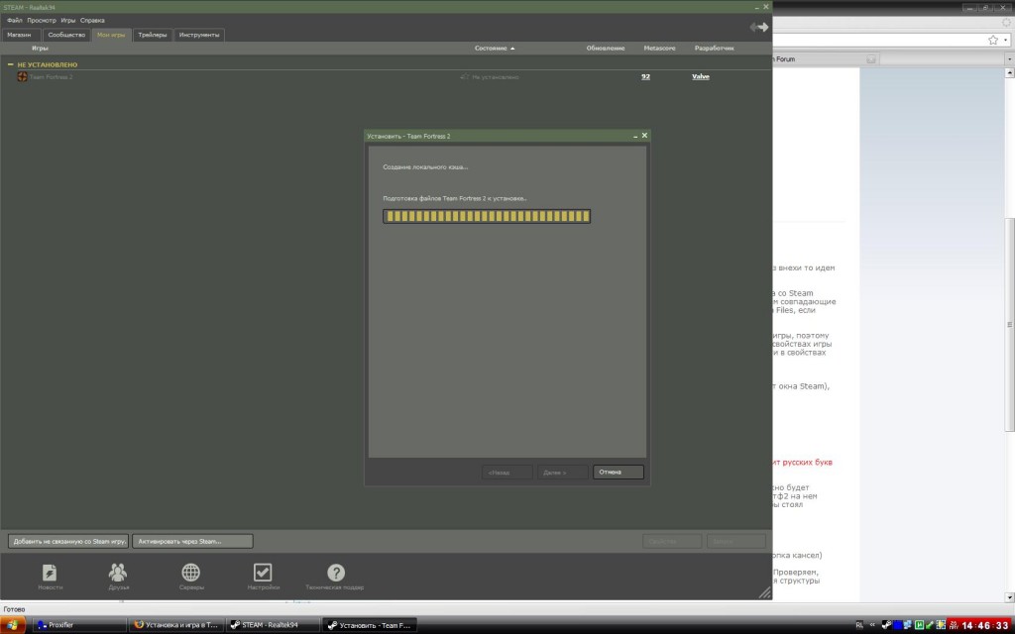Click the Обновление column header

coord(606,48)
